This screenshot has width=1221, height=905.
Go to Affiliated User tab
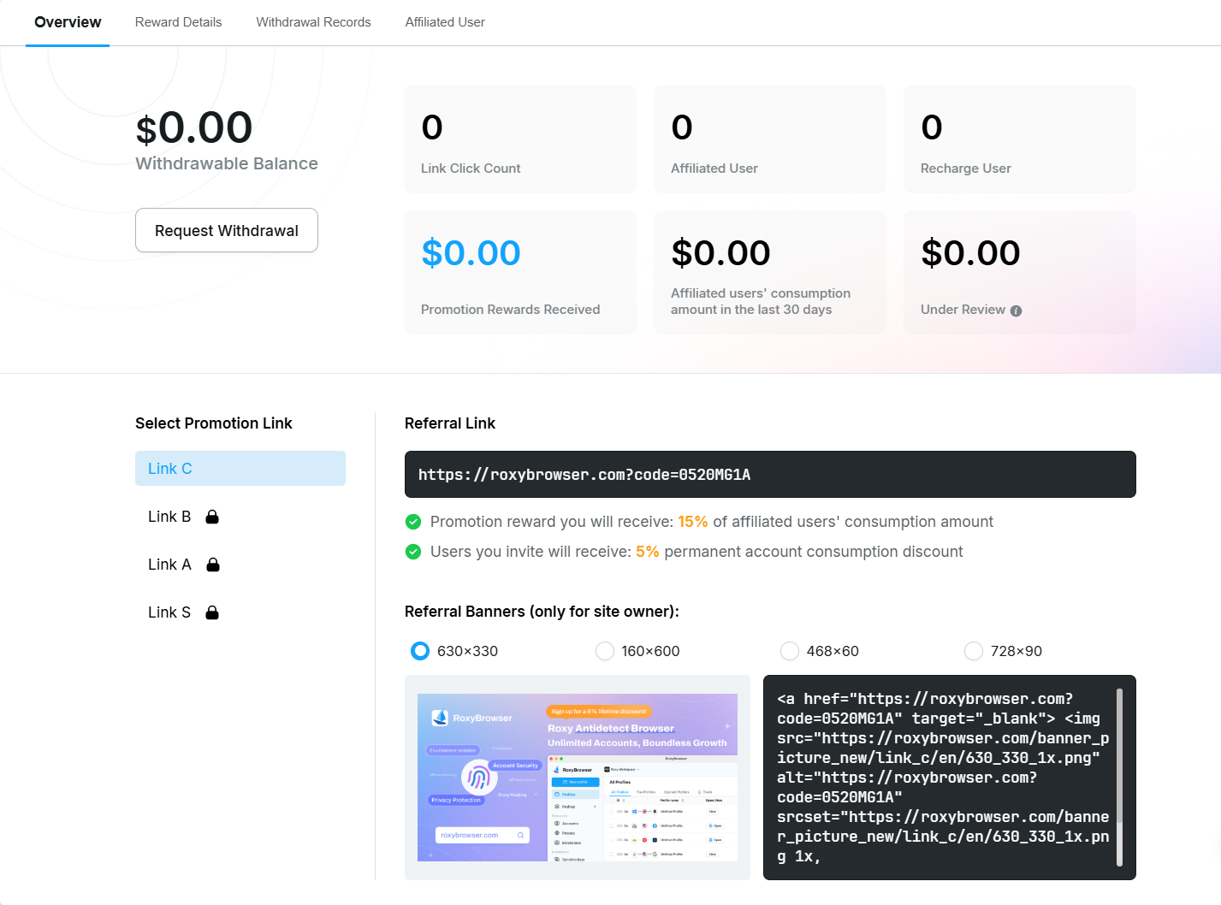coord(445,22)
